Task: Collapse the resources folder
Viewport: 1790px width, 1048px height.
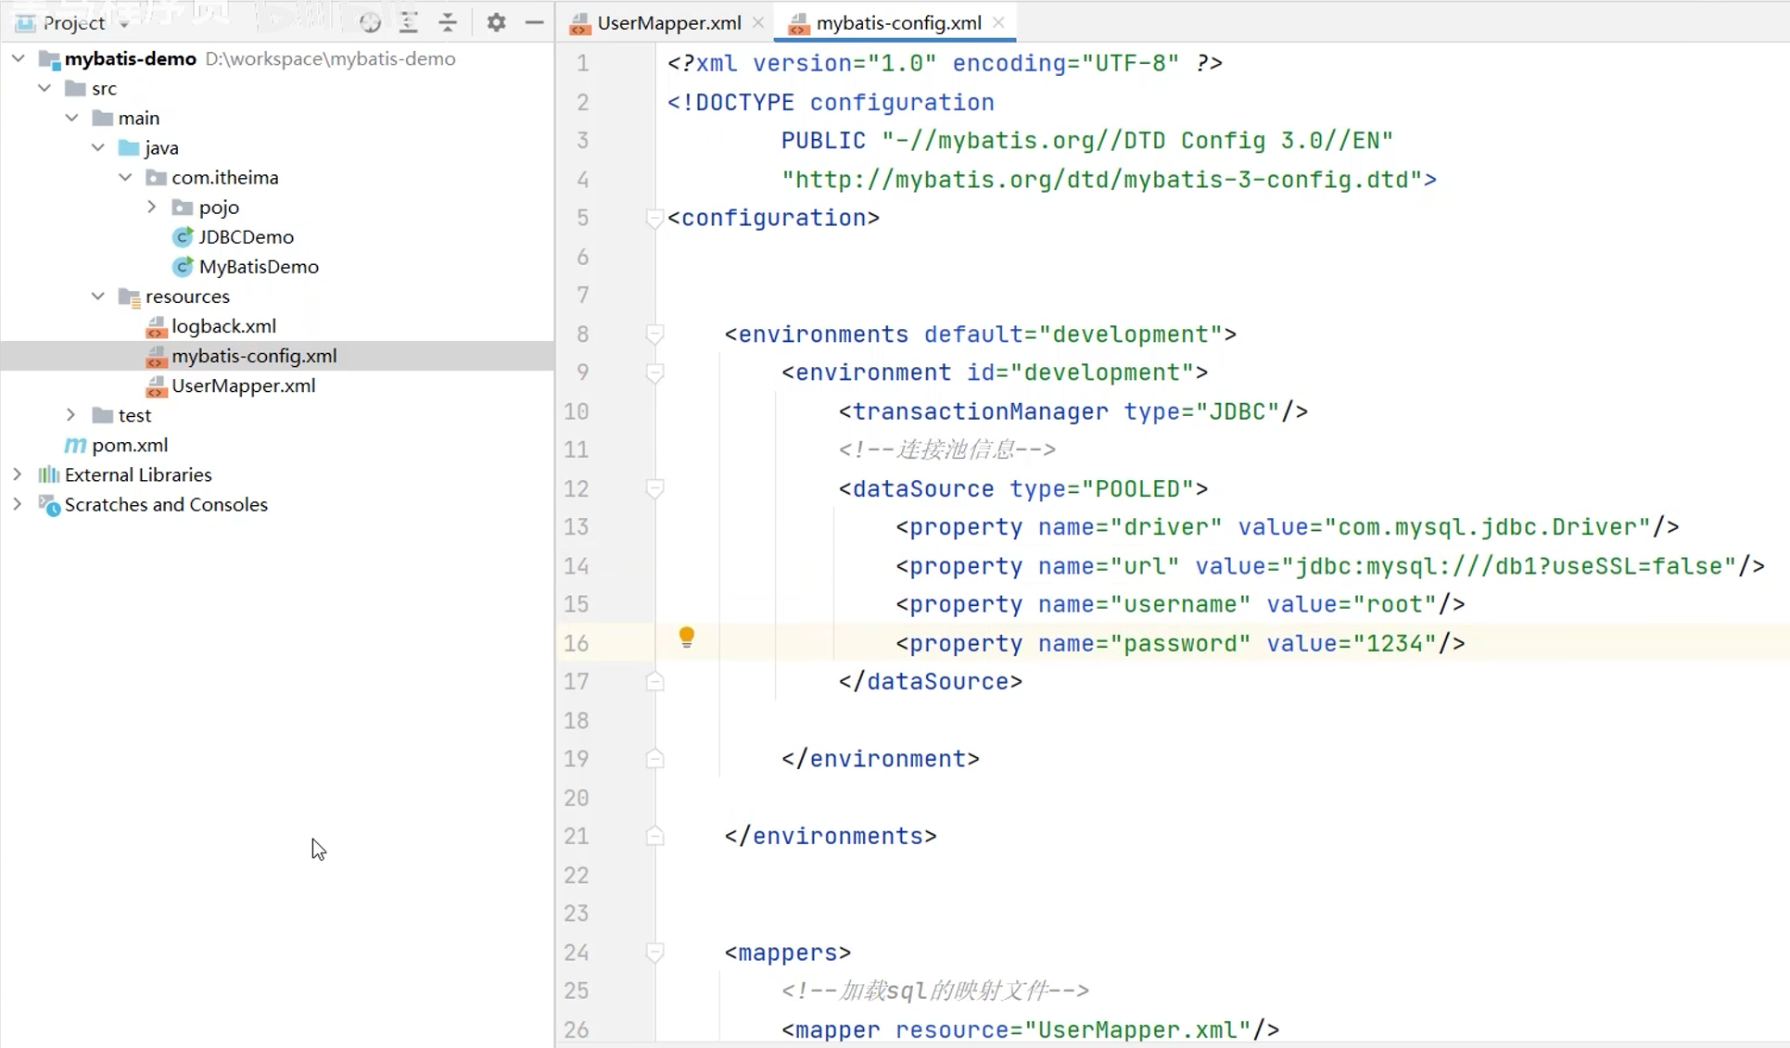Action: tap(98, 297)
